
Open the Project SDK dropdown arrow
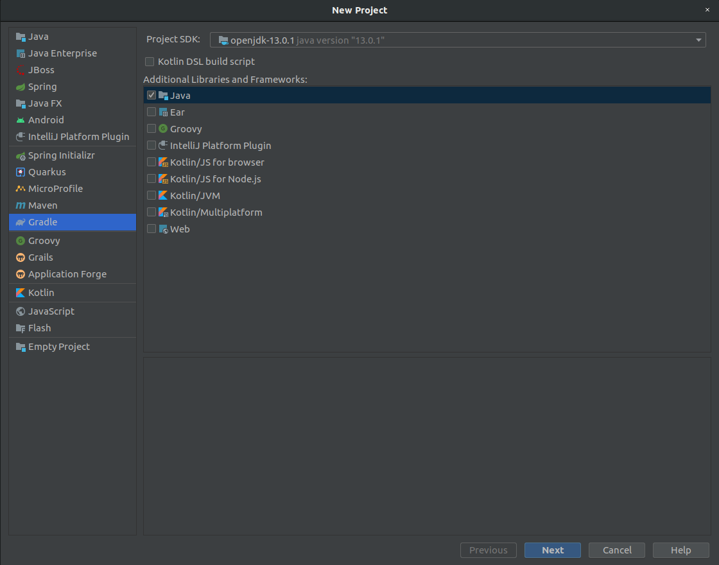pos(698,40)
